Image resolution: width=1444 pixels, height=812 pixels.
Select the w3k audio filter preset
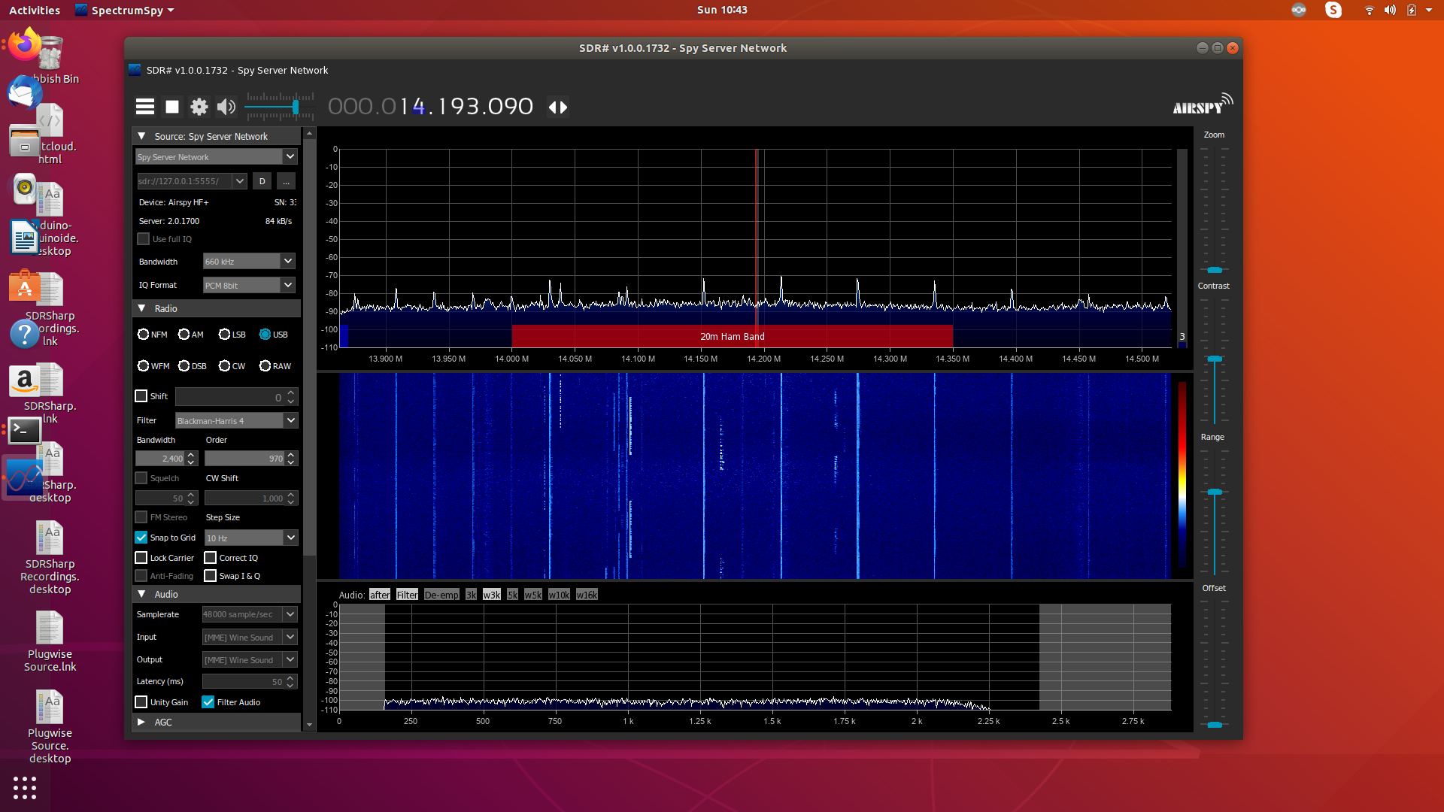(x=491, y=595)
